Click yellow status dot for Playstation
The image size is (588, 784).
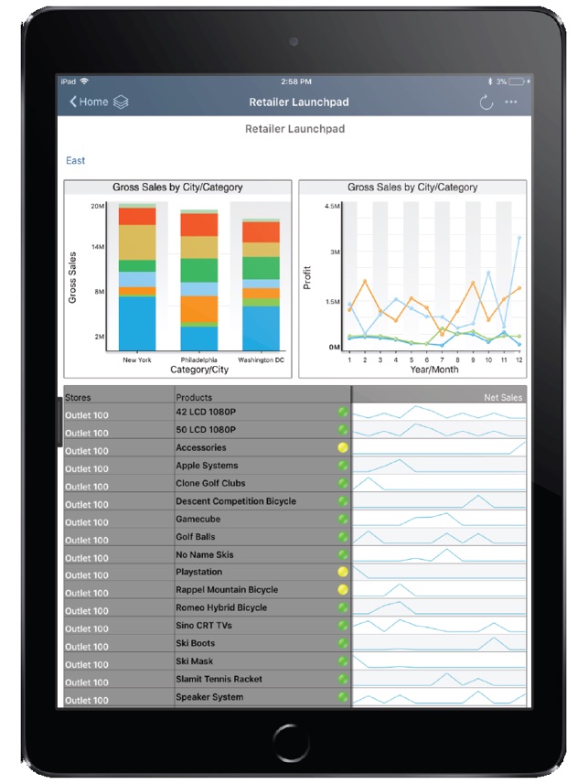343,572
